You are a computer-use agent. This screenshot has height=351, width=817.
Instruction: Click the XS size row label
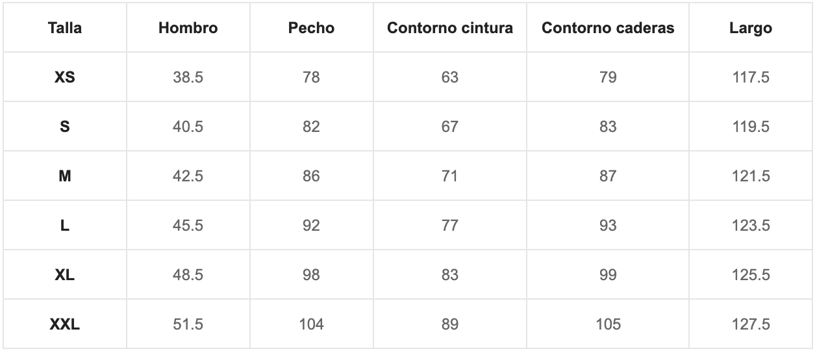point(65,77)
